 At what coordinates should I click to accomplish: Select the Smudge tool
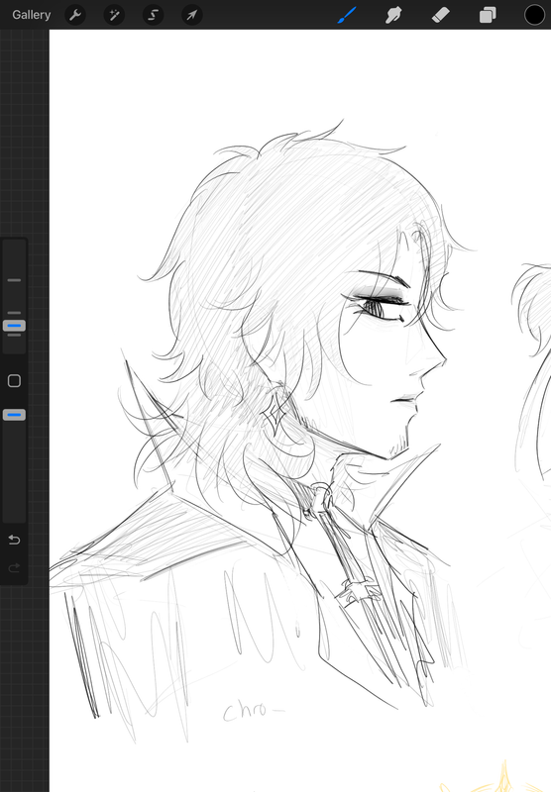[393, 15]
